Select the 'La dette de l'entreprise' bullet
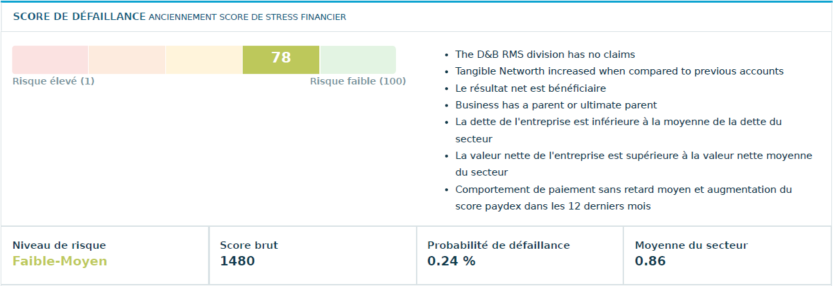This screenshot has height=286, width=834. (x=618, y=122)
